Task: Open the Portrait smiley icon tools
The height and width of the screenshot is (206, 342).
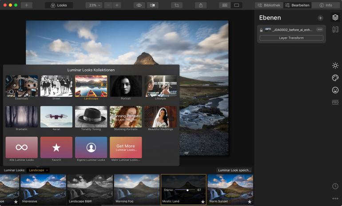Action: [x=335, y=90]
